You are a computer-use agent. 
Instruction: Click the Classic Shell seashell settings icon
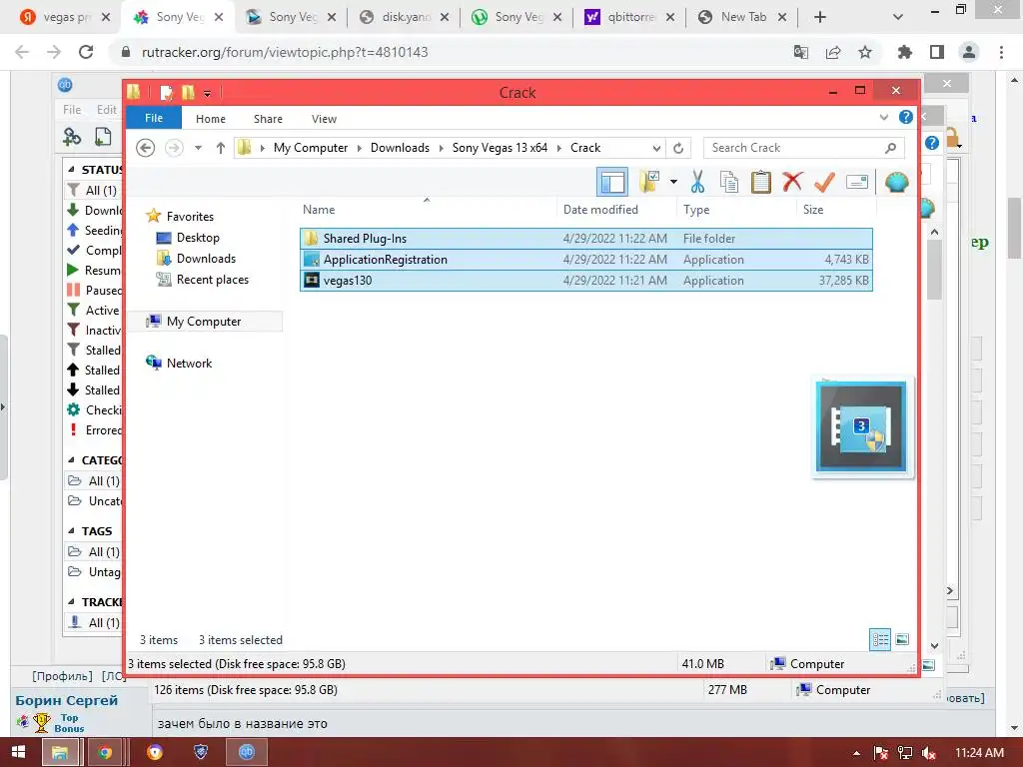click(897, 182)
